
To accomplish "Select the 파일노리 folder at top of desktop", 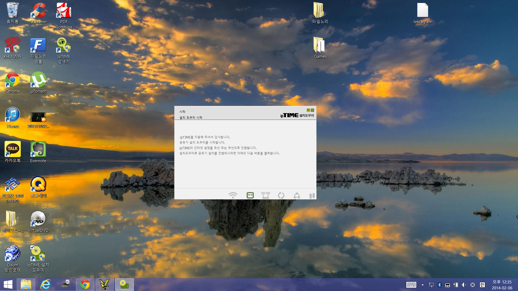I will (x=320, y=13).
